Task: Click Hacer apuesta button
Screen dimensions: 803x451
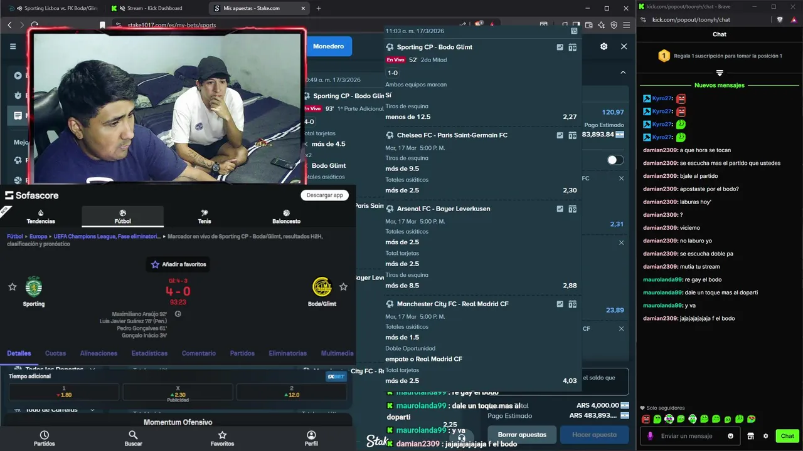Action: point(595,434)
